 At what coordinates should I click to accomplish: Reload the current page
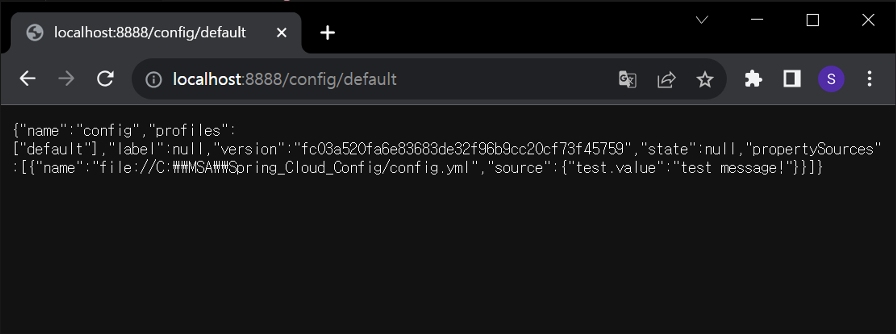click(x=105, y=79)
